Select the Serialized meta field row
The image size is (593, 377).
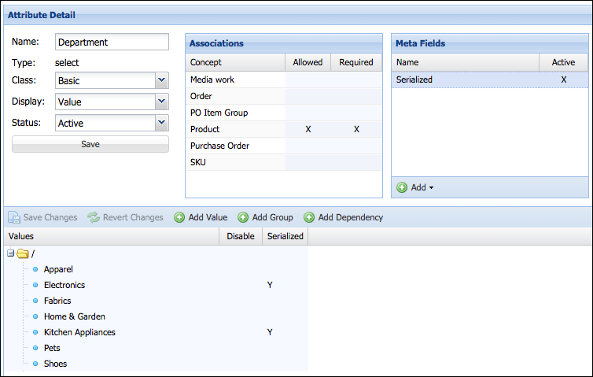pos(490,79)
